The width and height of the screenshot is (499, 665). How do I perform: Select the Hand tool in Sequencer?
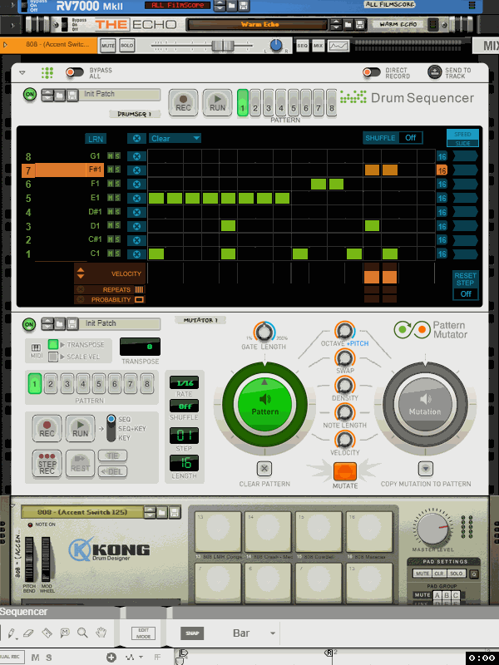click(x=101, y=633)
